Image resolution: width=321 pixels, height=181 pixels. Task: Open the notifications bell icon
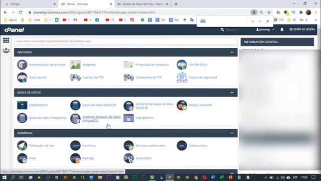pyautogui.click(x=282, y=30)
